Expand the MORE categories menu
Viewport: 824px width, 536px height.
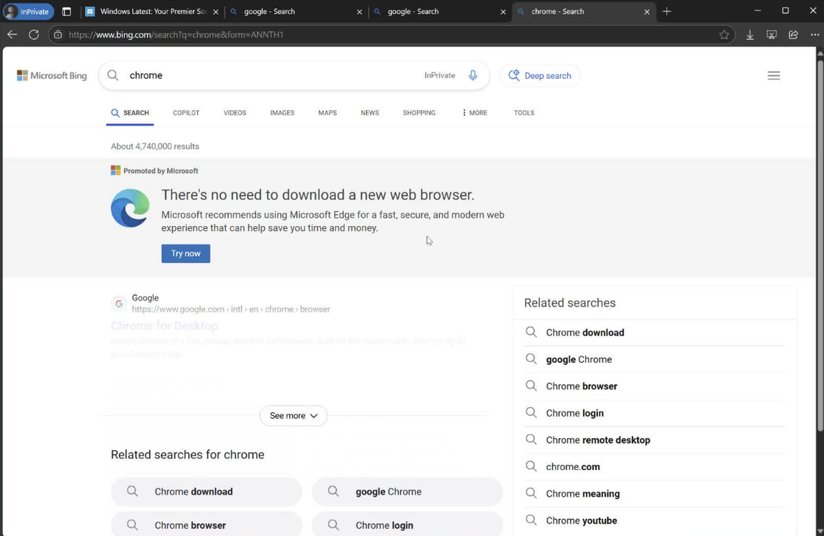[x=474, y=113]
